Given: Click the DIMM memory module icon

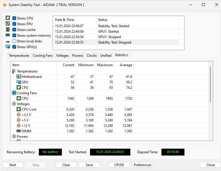Looking at the screenshot, I should [19, 131].
